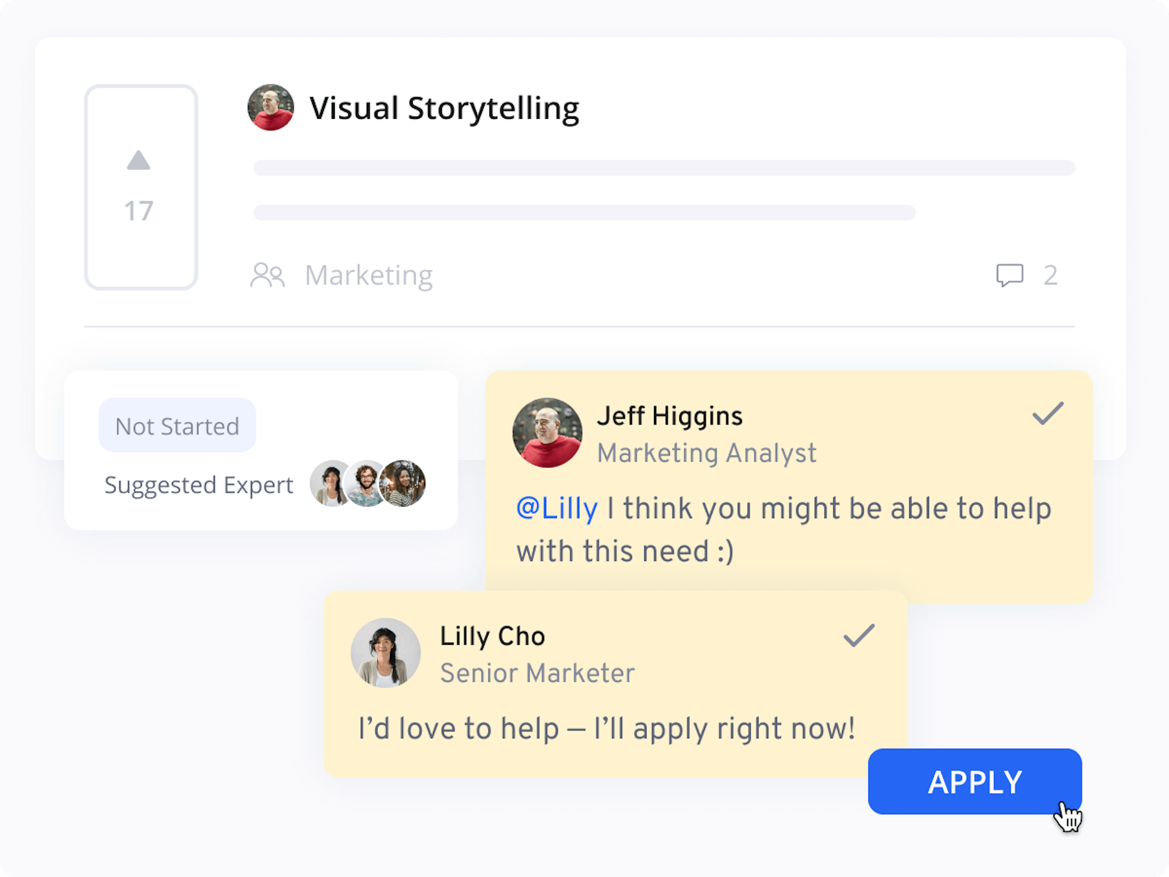Select the Marketing group label
This screenshot has width=1169, height=877.
[369, 276]
